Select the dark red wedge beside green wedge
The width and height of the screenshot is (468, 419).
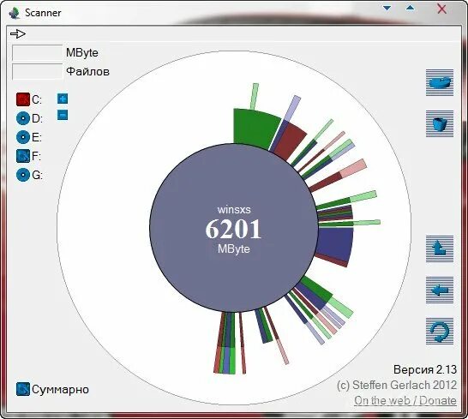tap(291, 141)
